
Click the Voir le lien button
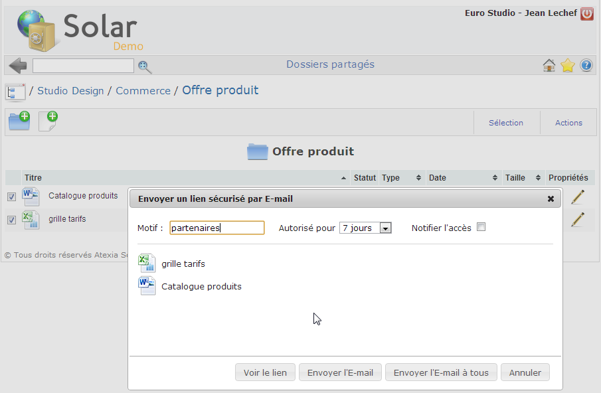[x=265, y=372]
